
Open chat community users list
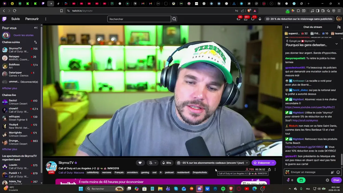click(x=339, y=27)
